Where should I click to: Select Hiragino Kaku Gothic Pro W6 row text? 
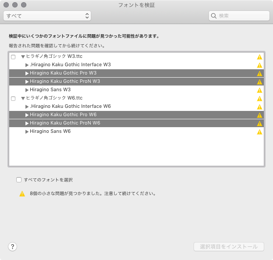(x=63, y=114)
